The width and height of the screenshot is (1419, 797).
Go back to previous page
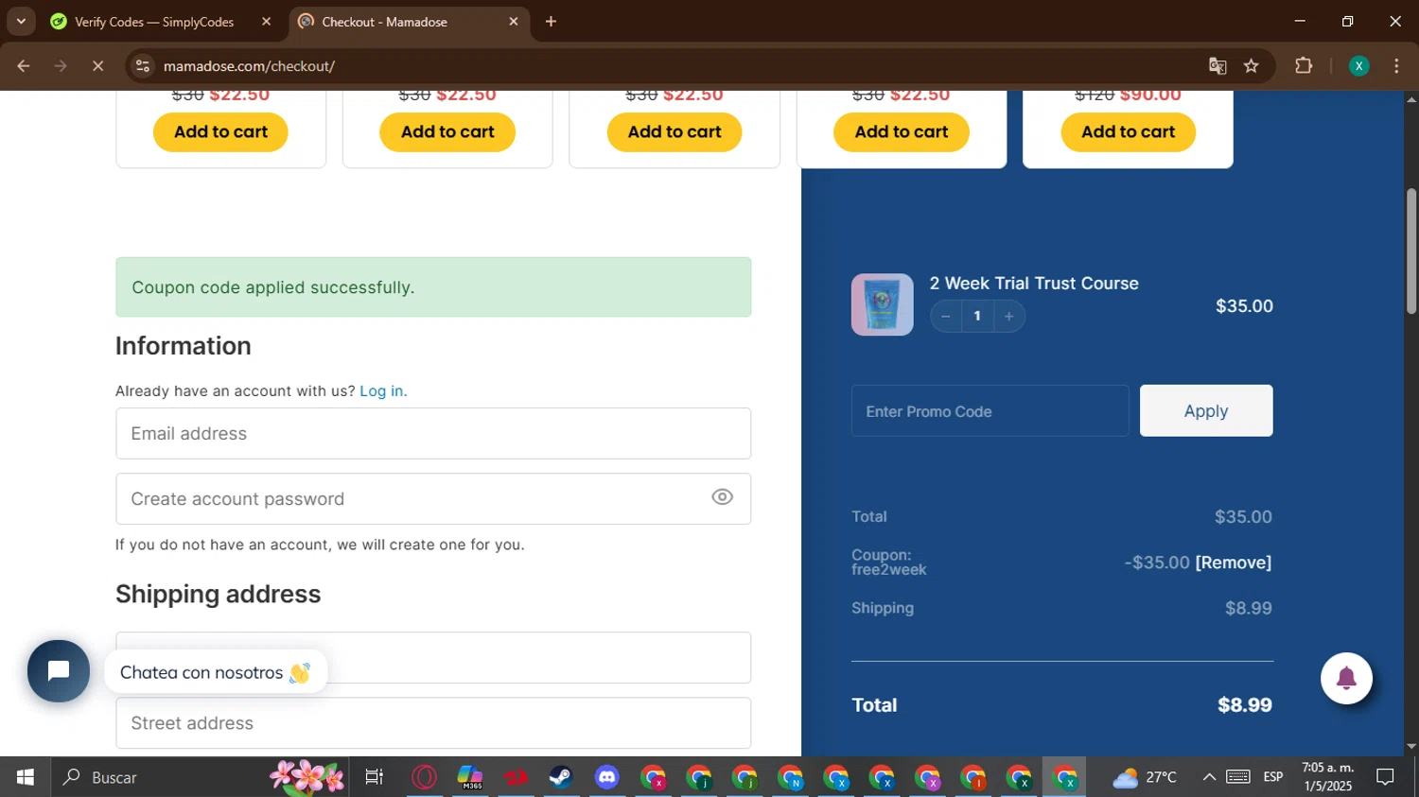24,66
